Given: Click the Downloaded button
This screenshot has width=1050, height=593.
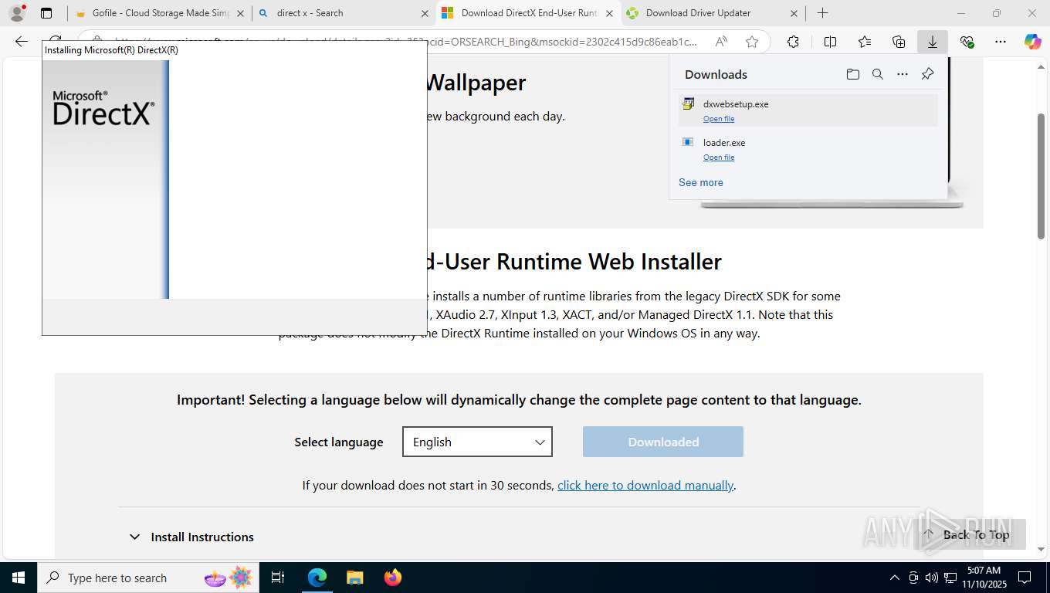Looking at the screenshot, I should click(x=663, y=442).
